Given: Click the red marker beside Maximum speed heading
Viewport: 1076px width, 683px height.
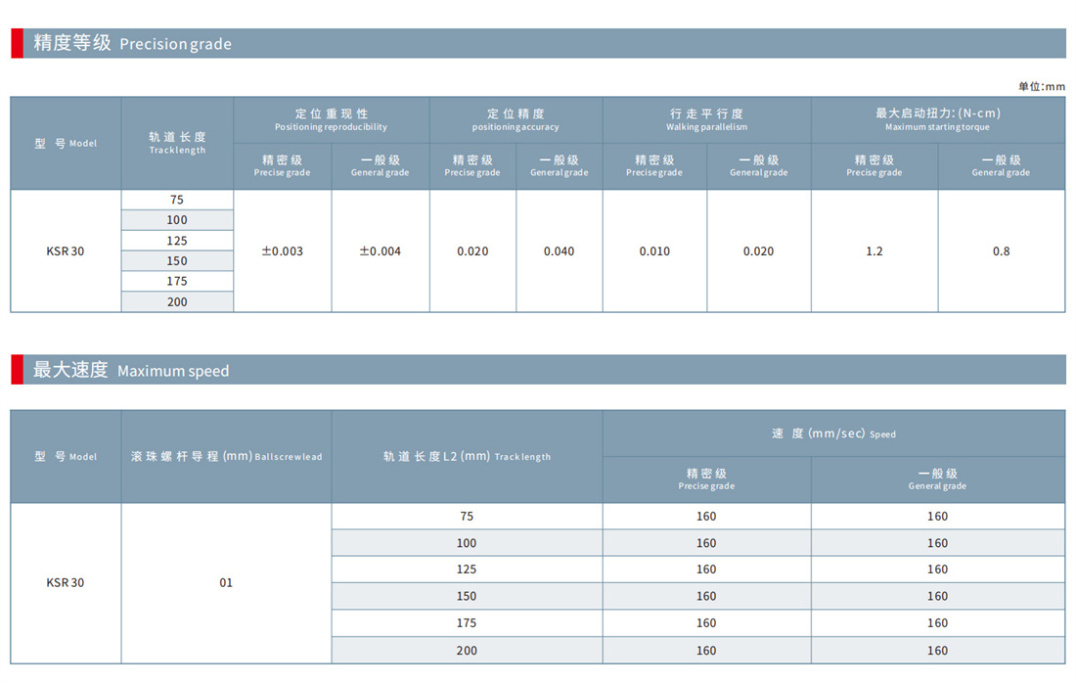Looking at the screenshot, I should tap(17, 370).
